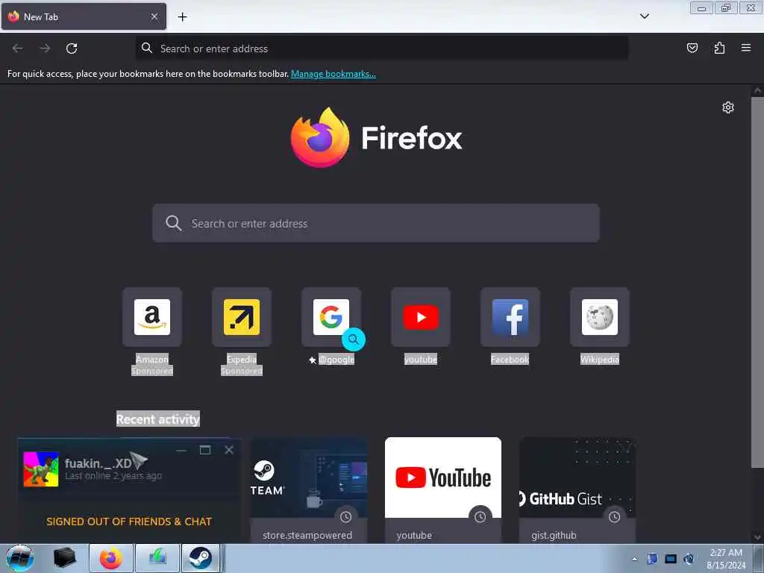Open the green arrow taskbar app
This screenshot has height=573, width=764.
pyautogui.click(x=157, y=558)
